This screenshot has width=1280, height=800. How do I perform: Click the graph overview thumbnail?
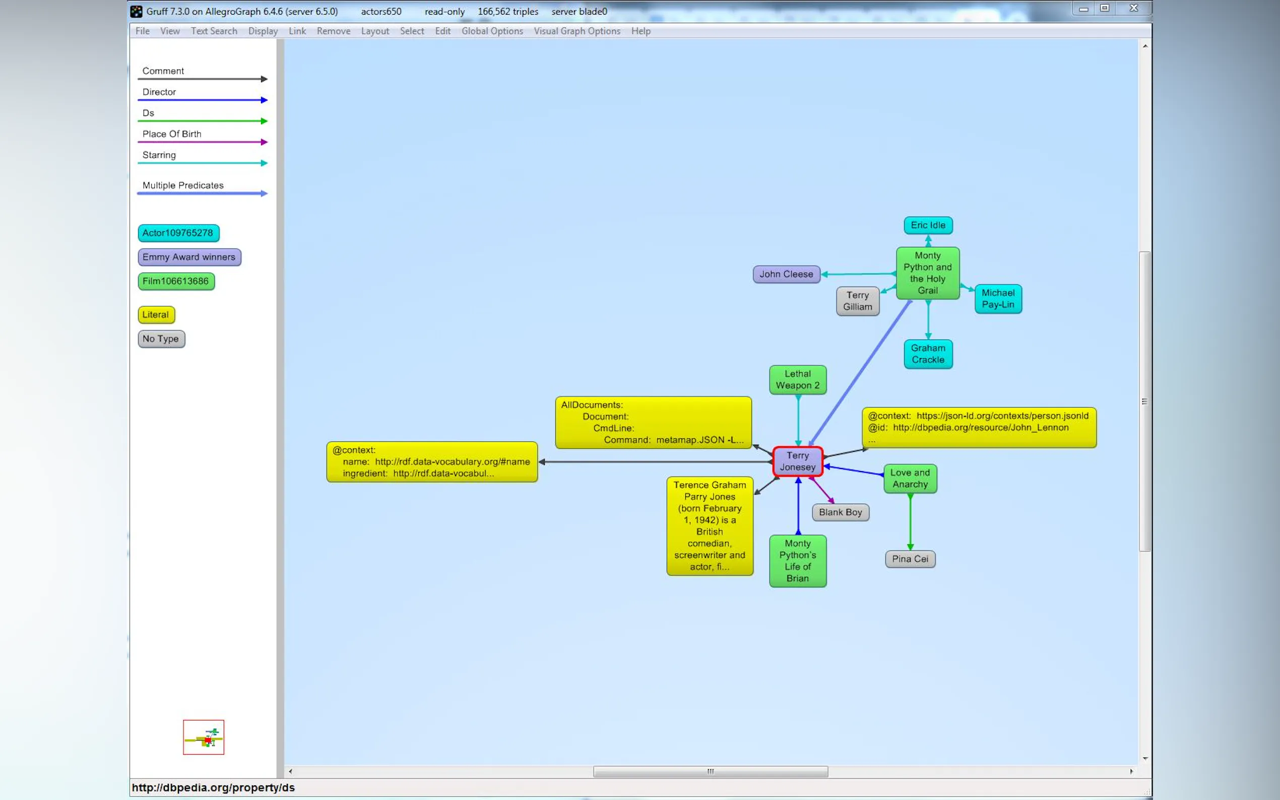[203, 737]
